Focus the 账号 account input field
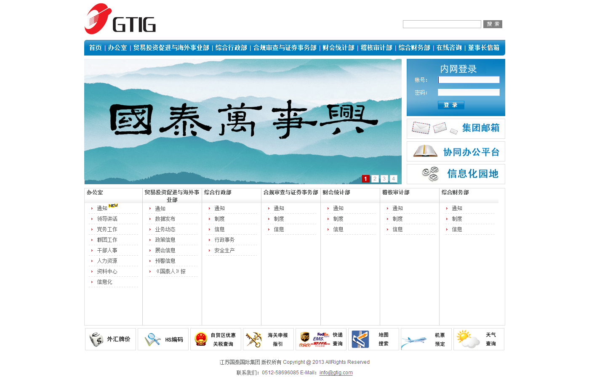This screenshot has height=384, width=589. point(469,80)
